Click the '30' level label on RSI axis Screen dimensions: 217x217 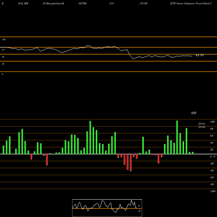pyautogui.click(x=3, y=64)
